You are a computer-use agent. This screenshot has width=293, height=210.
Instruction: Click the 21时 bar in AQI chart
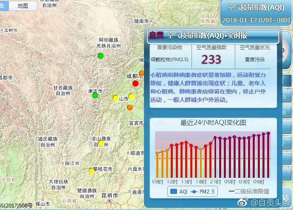(x=215, y=157)
